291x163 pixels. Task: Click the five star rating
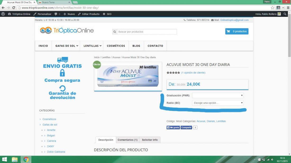click(x=173, y=73)
